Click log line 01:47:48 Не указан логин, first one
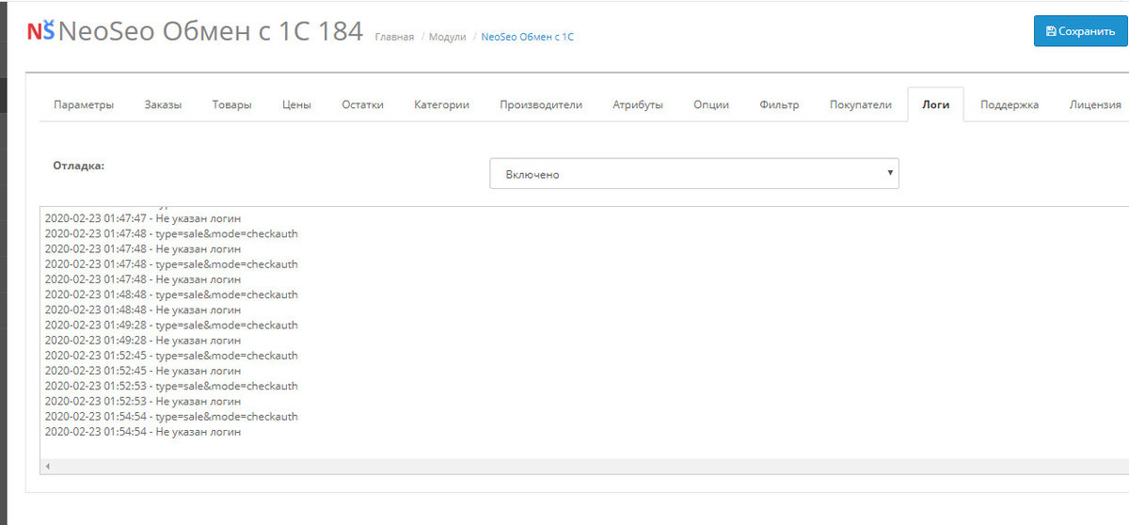This screenshot has height=525, width=1129. [143, 248]
